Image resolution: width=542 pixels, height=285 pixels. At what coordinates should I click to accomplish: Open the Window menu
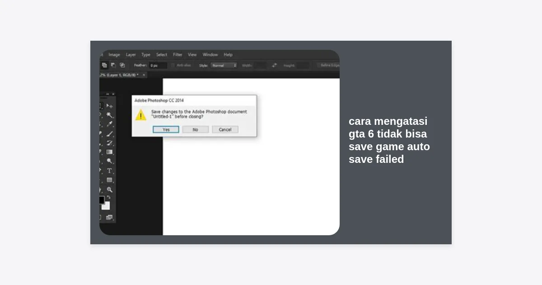pyautogui.click(x=210, y=55)
